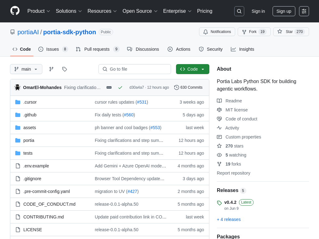Image resolution: width=319 pixels, height=239 pixels.
Task: Star the portia-sdk-python repository
Action: (291, 32)
